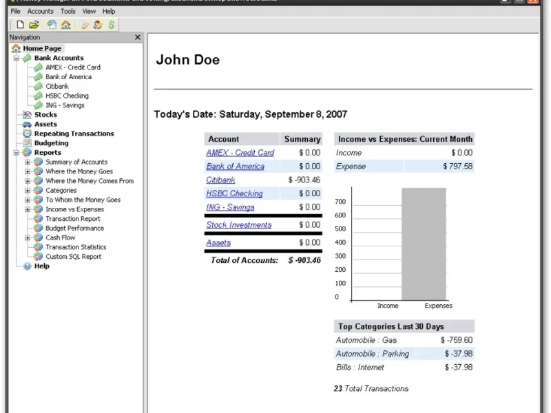Open the Citibank link in account summary
Viewport: 551px width, 413px height.
point(220,180)
